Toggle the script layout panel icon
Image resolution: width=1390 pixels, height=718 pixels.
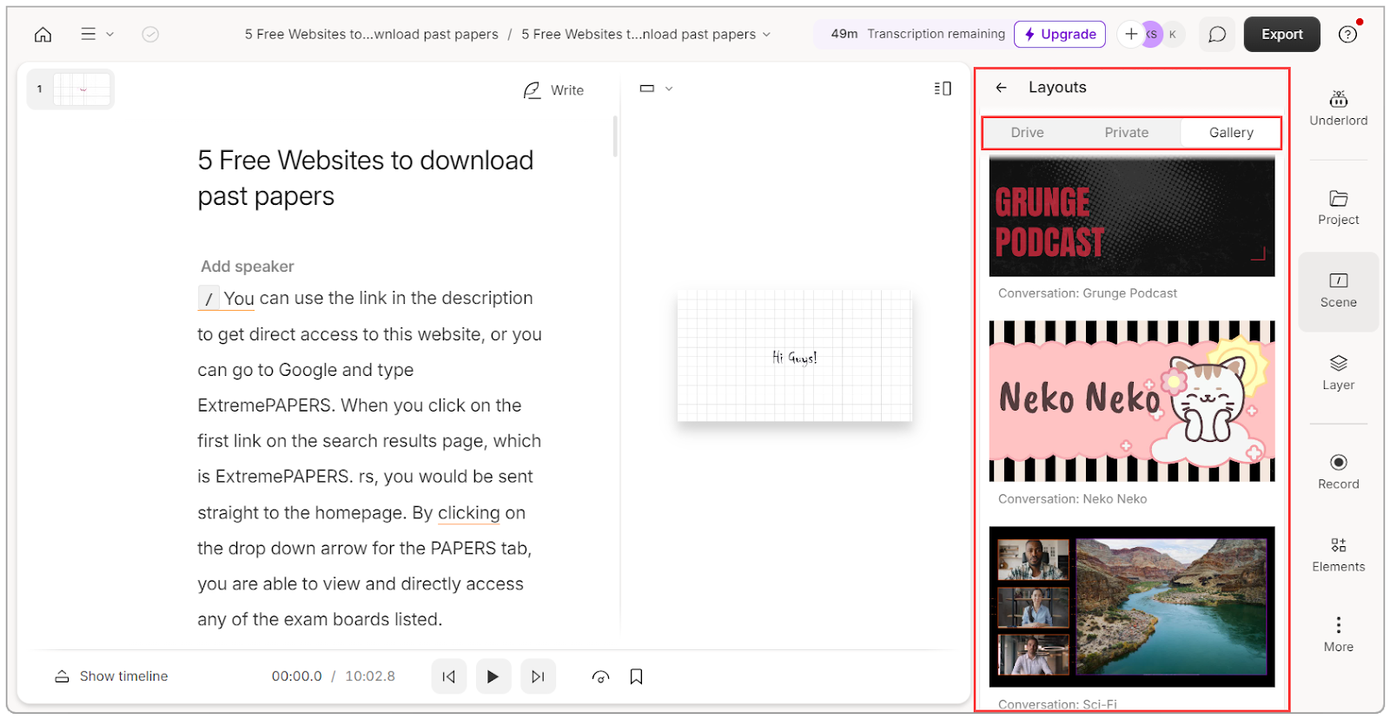point(943,89)
